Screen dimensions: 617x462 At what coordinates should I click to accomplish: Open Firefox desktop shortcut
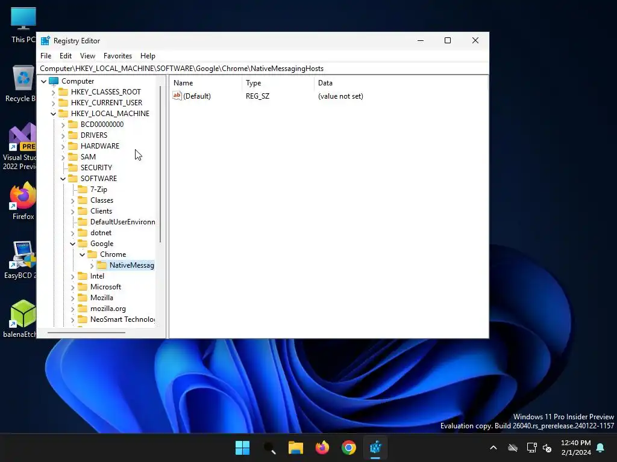[23, 201]
